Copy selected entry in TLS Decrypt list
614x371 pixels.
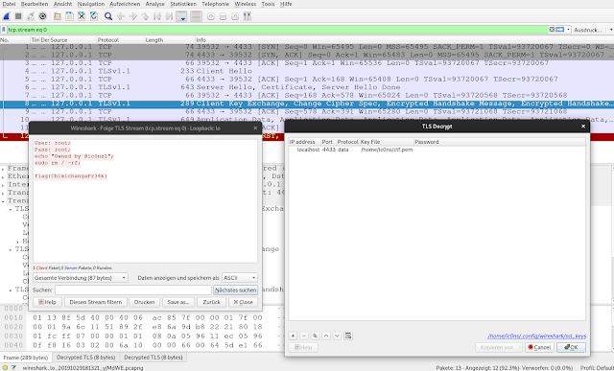315,336
